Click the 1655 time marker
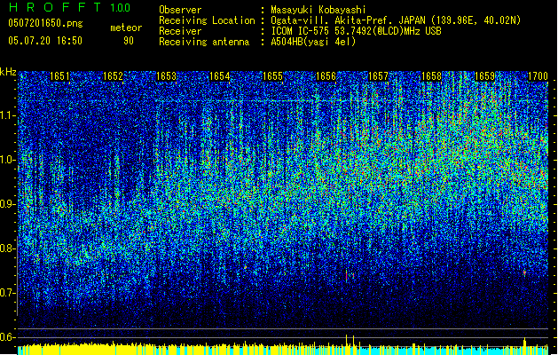558x355 pixels. pyautogui.click(x=272, y=76)
